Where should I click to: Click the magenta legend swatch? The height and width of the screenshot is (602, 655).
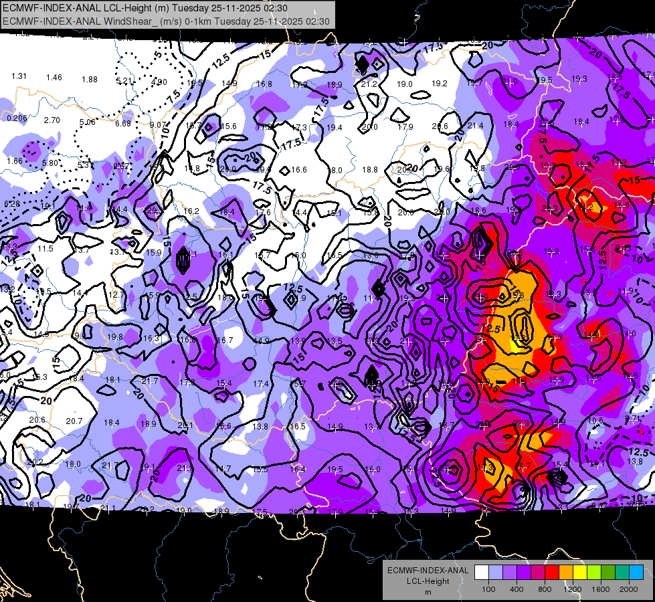(x=538, y=572)
